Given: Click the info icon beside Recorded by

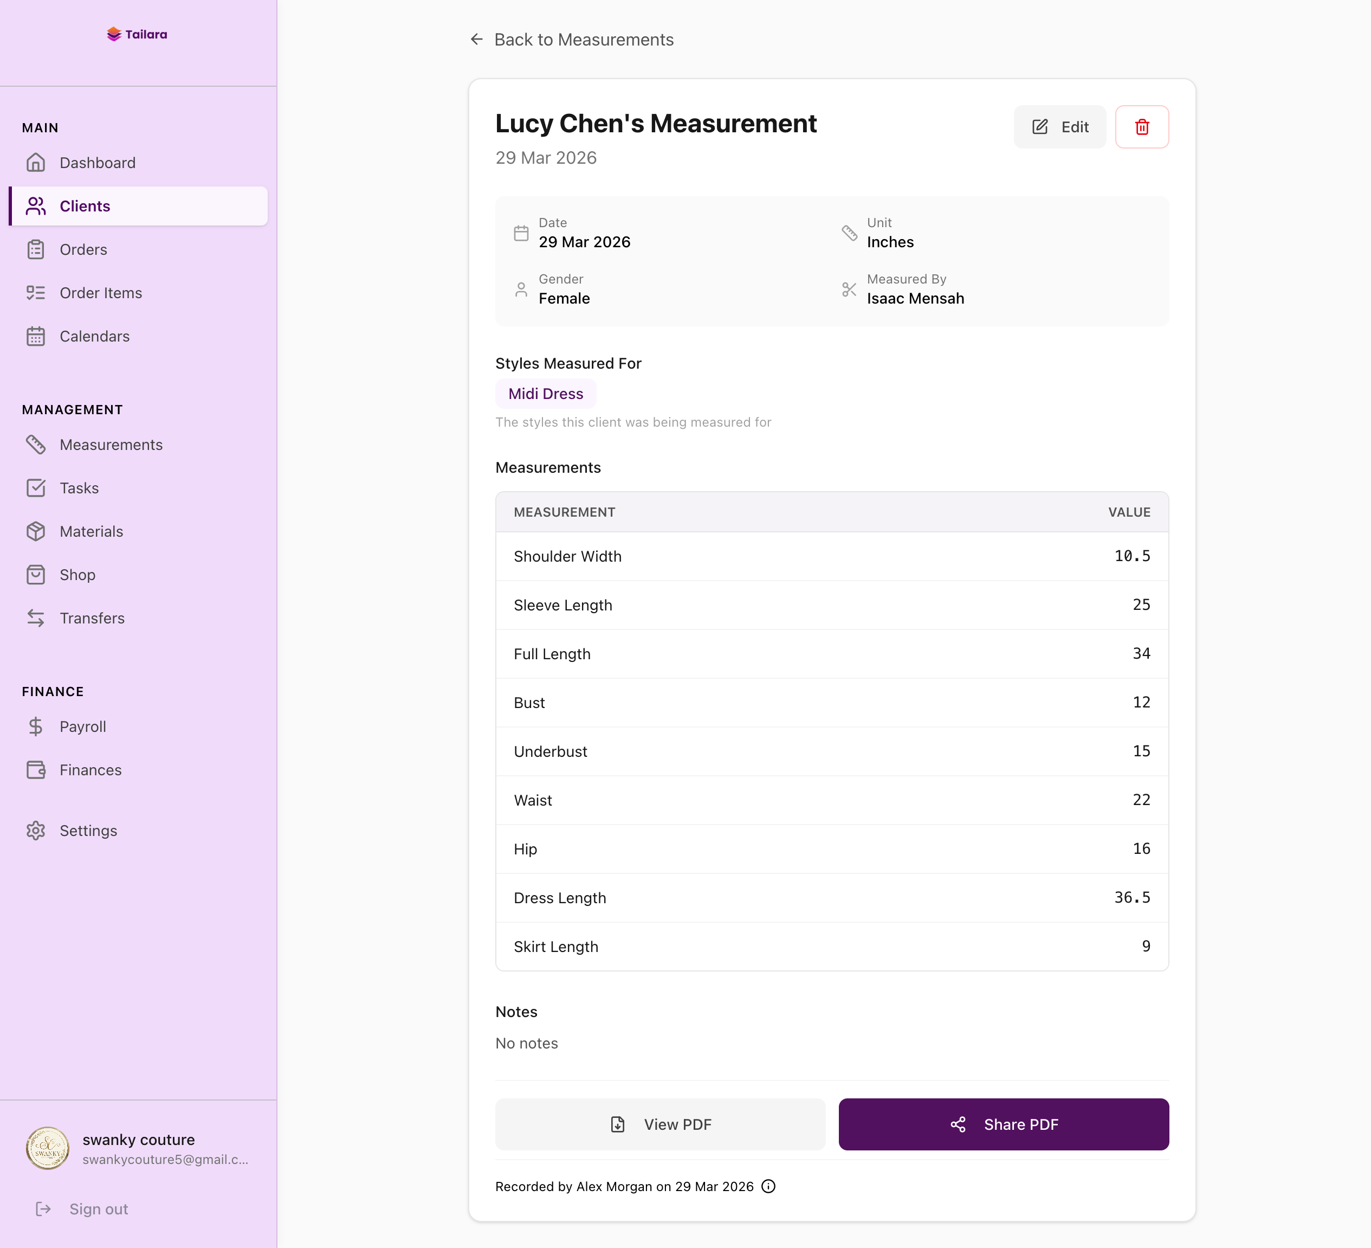Looking at the screenshot, I should click(768, 1186).
